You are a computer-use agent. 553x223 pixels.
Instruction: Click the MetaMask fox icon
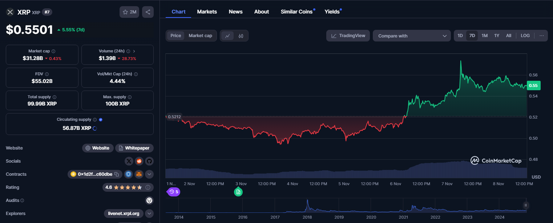pyautogui.click(x=139, y=174)
